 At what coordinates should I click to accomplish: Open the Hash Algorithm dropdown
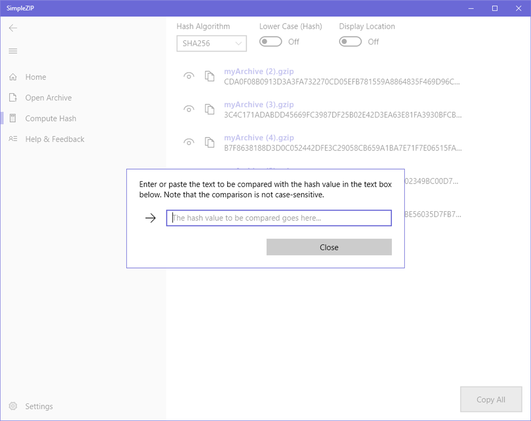pyautogui.click(x=211, y=43)
